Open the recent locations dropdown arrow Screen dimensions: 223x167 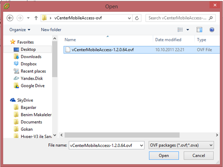(x=28, y=18)
